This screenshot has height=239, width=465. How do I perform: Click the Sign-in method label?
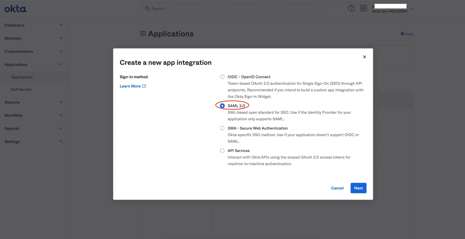pos(134,77)
